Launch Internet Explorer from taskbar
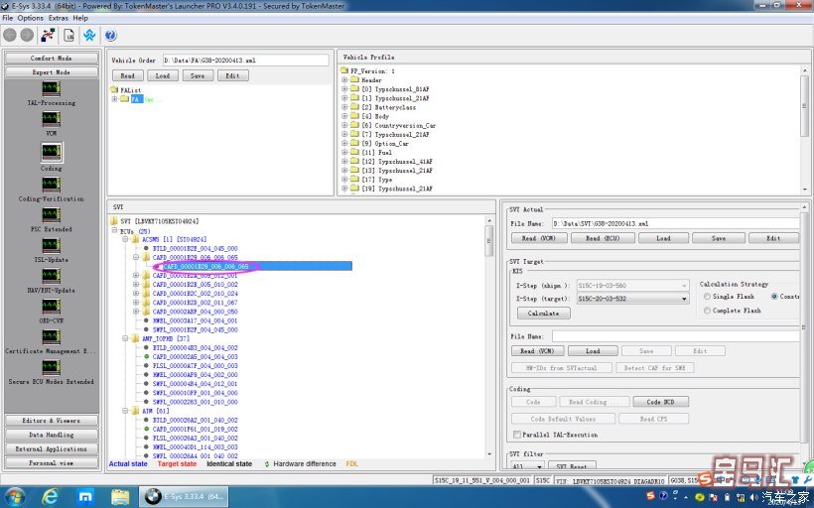814x508 pixels. pyautogui.click(x=51, y=497)
